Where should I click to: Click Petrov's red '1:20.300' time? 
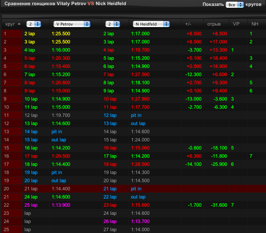pos(61,58)
